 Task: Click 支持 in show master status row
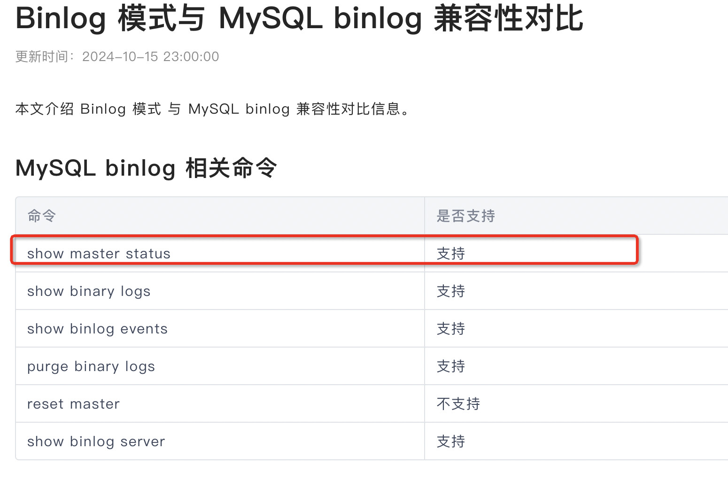(x=451, y=254)
